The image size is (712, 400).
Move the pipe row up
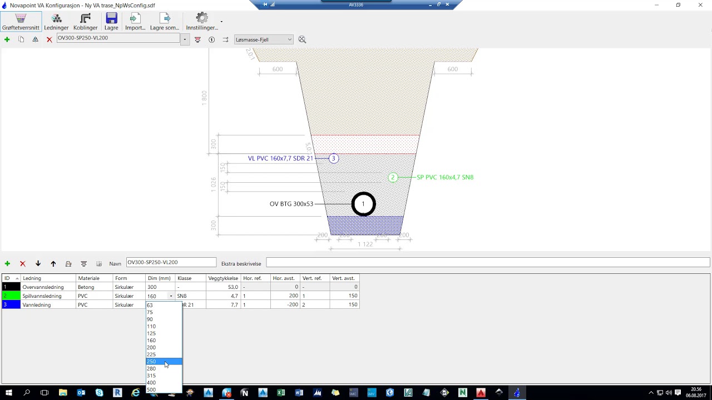53,264
